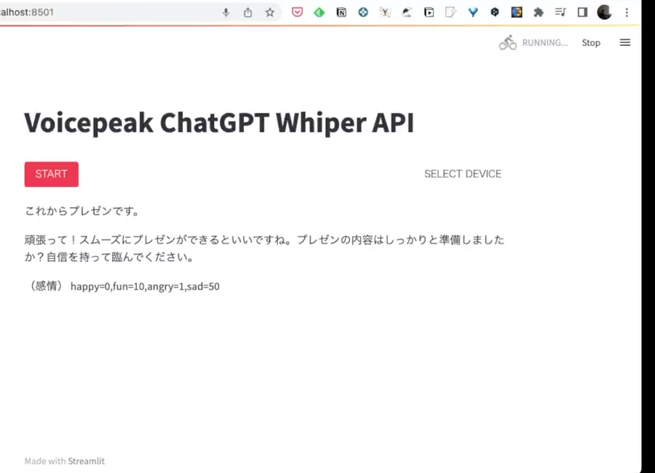Click the emotion line happy=0,fun=10,angry=1,sad=50
The image size is (655, 473).
coord(122,286)
